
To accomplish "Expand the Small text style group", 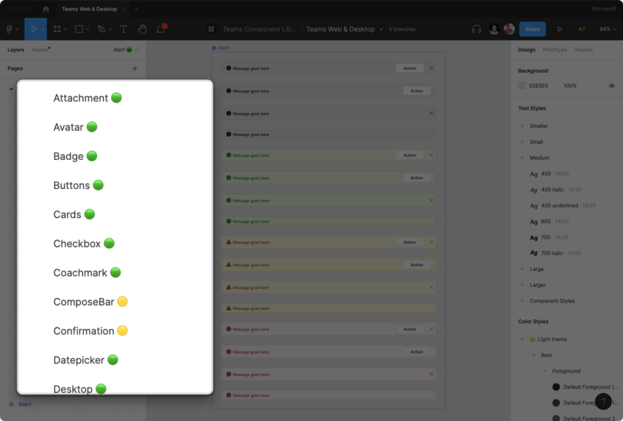I will (x=523, y=142).
